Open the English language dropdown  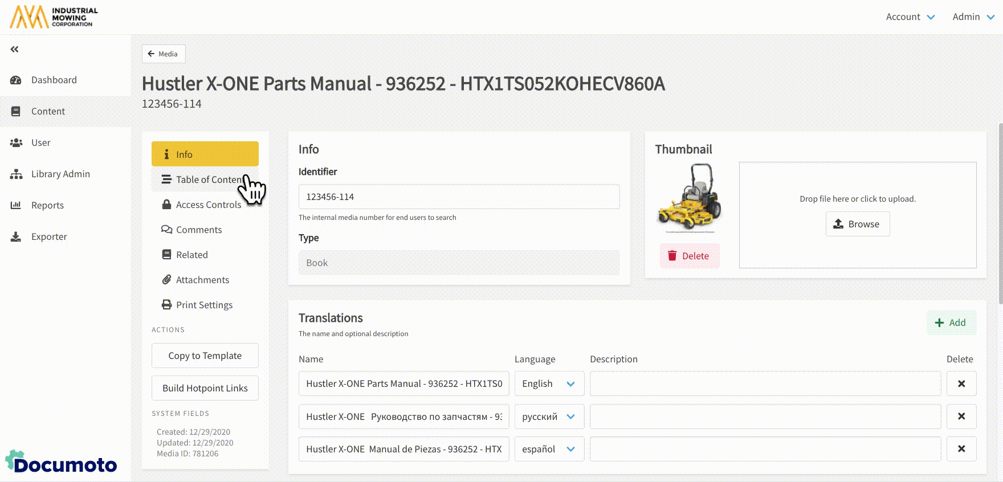point(548,384)
